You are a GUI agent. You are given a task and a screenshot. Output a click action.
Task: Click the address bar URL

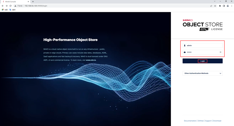[x=36, y=6]
